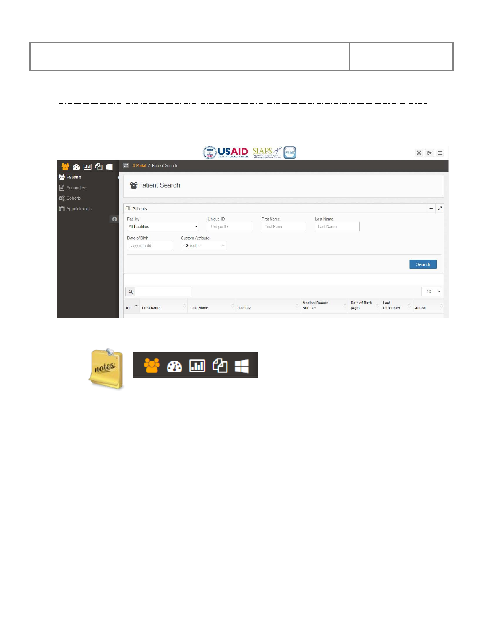Sort by the Last Name column header
This screenshot has height=625, width=483.
212,306
